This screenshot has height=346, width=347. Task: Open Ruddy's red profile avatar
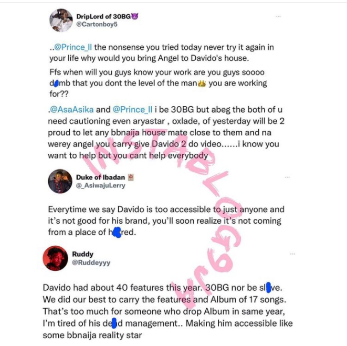point(55,258)
